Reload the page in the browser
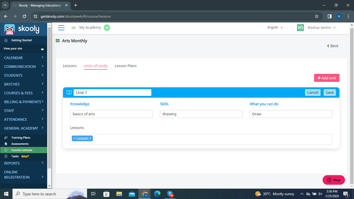 (24, 16)
